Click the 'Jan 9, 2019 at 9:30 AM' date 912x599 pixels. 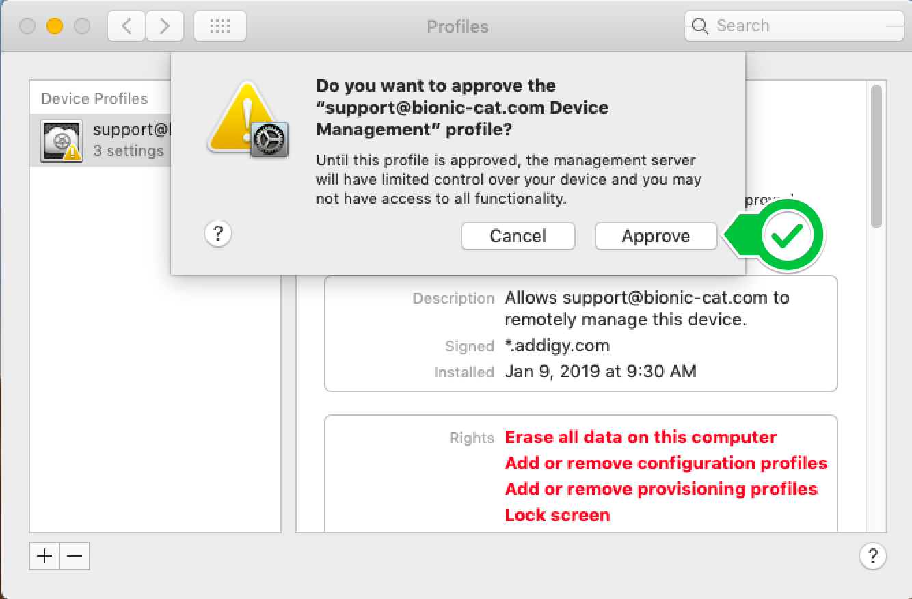point(600,372)
